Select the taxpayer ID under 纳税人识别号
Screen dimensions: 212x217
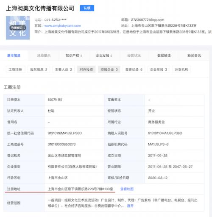(x=165, y=133)
